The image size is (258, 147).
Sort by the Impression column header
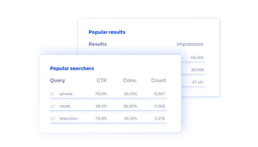(190, 44)
